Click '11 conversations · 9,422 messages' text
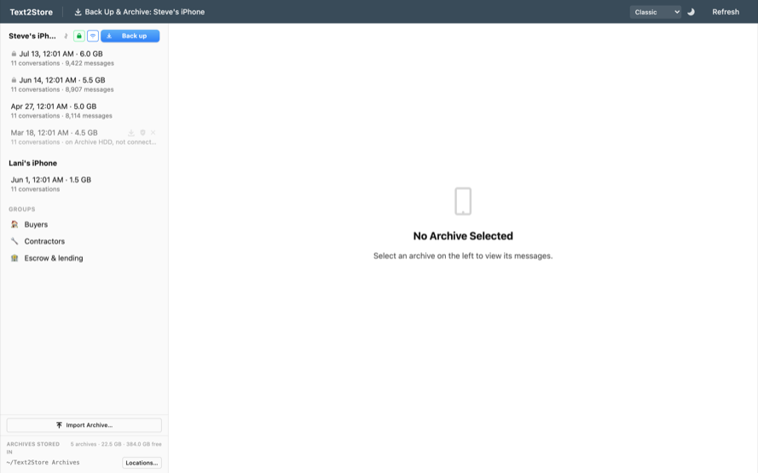The height and width of the screenshot is (473, 758). pyautogui.click(x=62, y=63)
